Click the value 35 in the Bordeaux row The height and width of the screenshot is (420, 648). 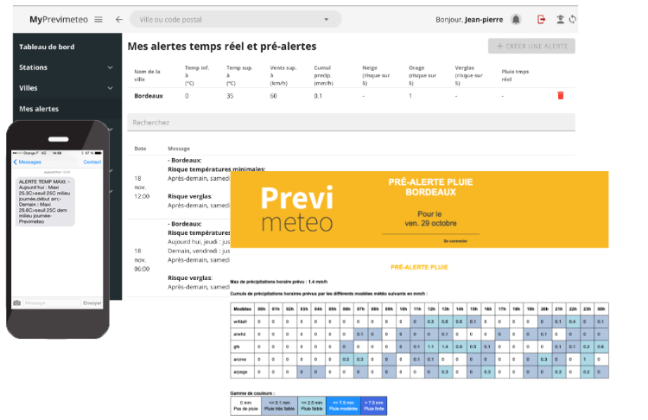(x=230, y=96)
